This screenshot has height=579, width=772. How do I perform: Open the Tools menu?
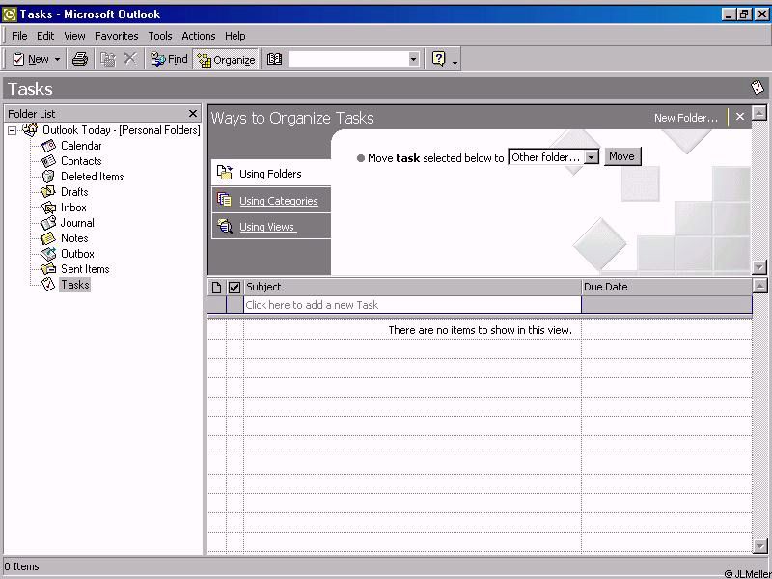(x=159, y=36)
